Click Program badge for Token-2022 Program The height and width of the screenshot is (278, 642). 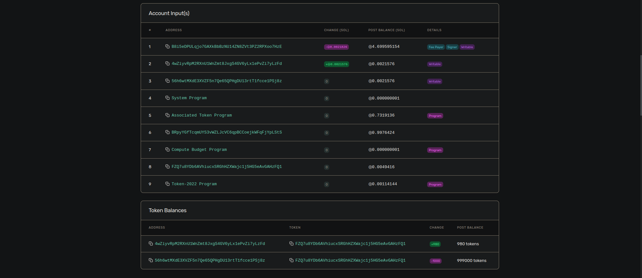click(x=435, y=185)
